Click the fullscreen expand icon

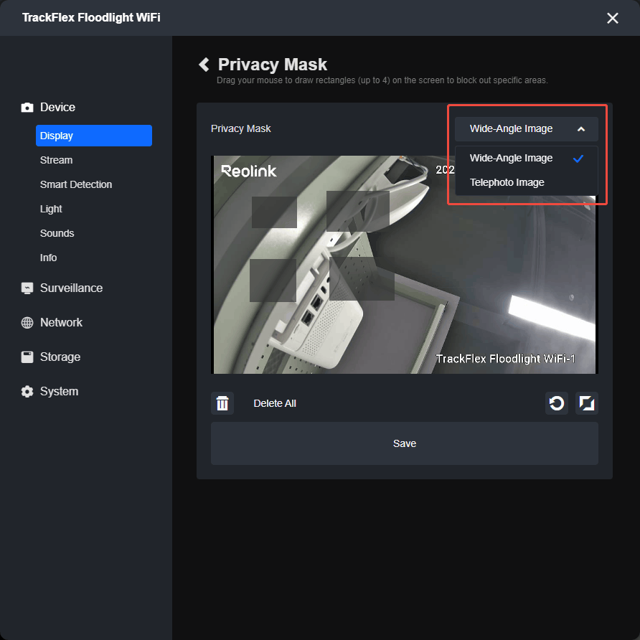pos(586,403)
